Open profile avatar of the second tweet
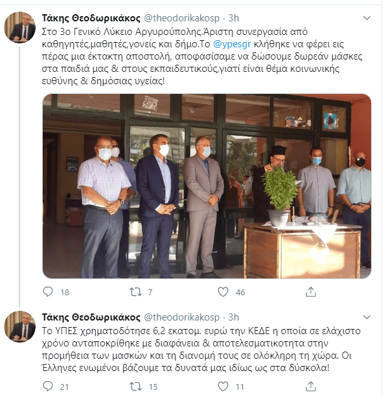Screen dimensions: 386x395 coord(19,326)
